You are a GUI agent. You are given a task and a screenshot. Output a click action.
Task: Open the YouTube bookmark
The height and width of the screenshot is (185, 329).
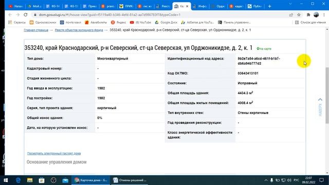point(140,22)
